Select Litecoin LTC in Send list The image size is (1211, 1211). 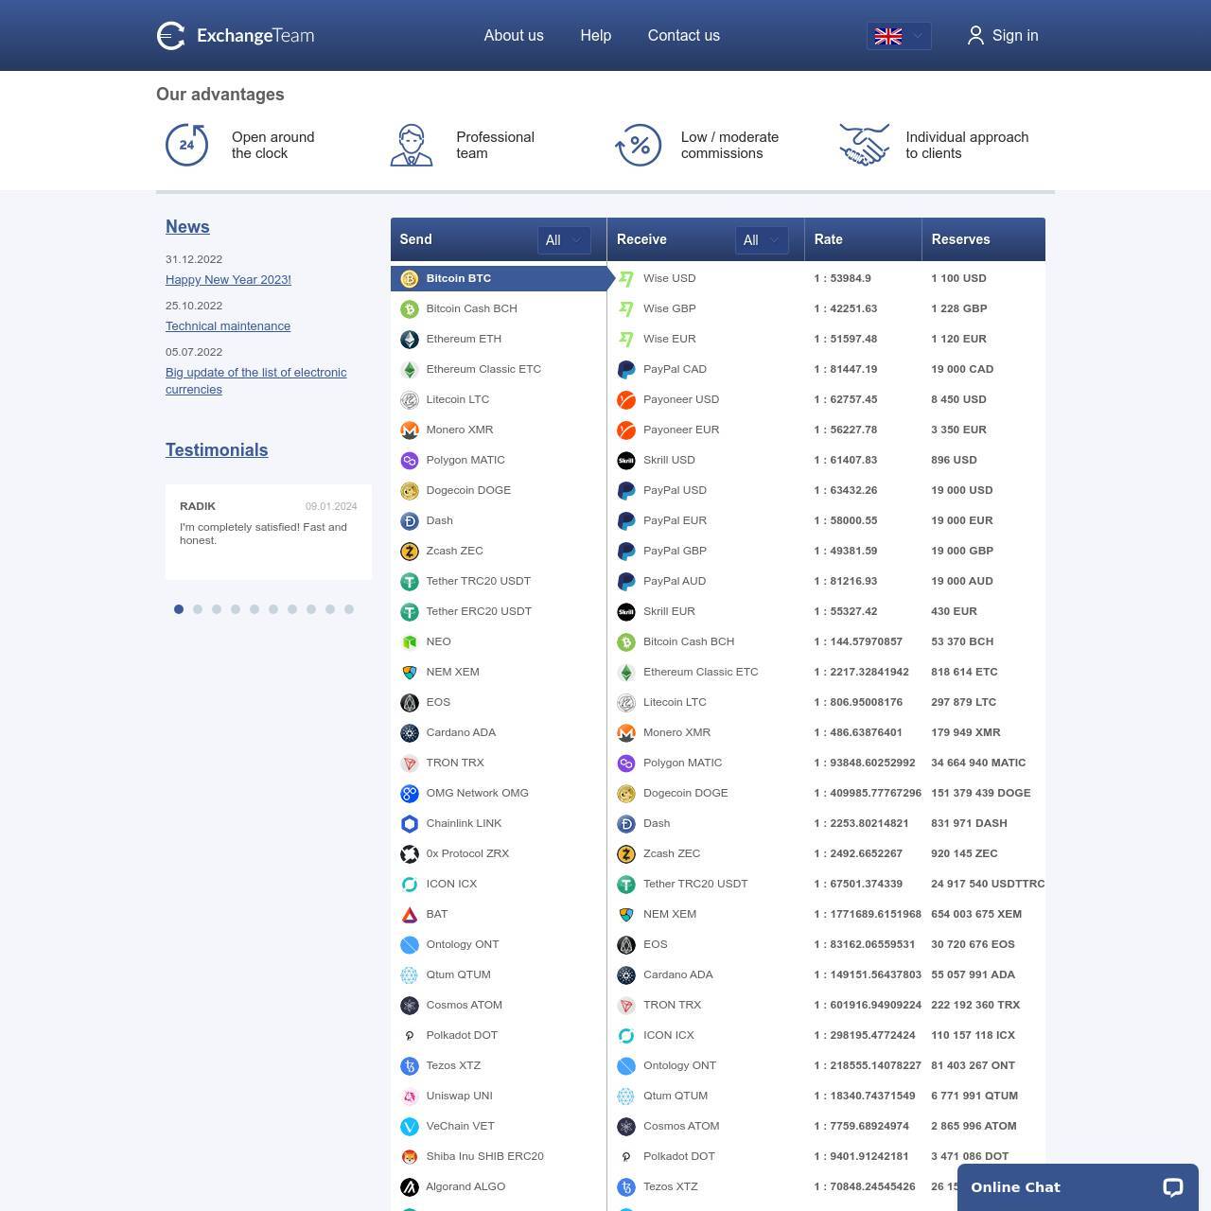[499, 399]
